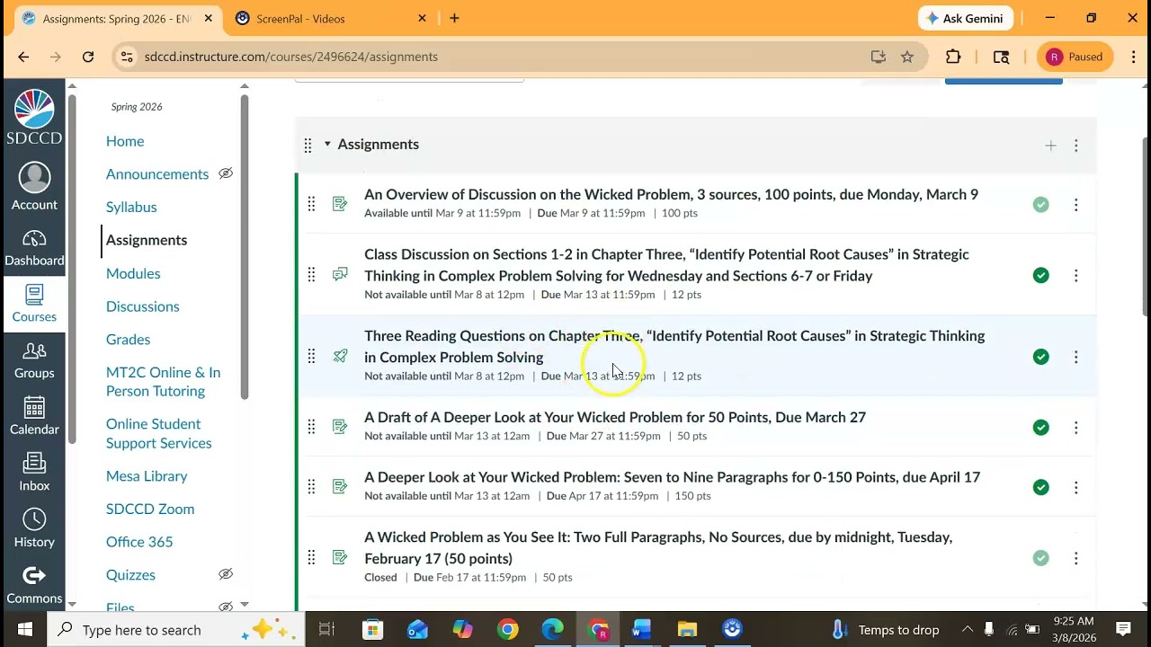Viewport: 1151px width, 647px height.
Task: Open options menu for Overview of Discussion assignment
Action: (x=1076, y=205)
